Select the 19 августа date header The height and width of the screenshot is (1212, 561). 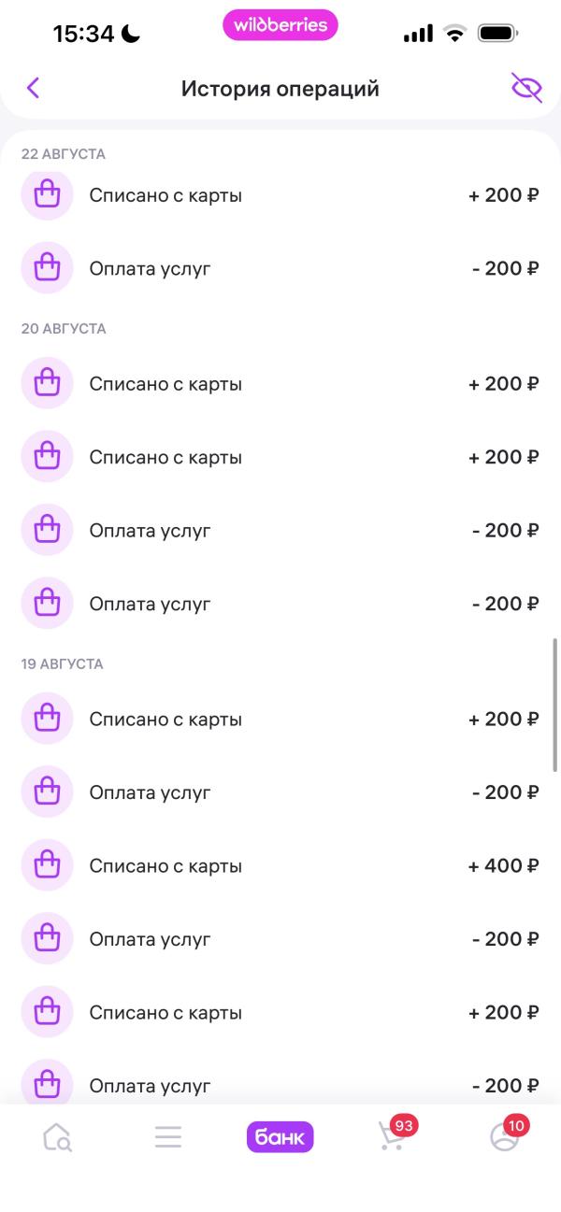point(62,664)
